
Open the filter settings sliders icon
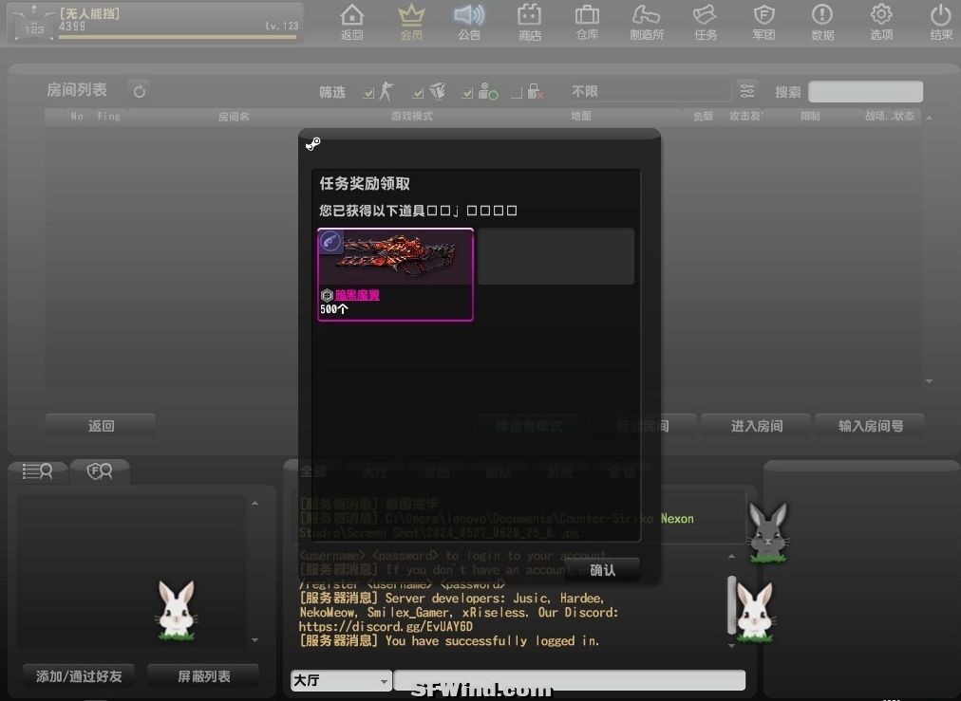coord(747,91)
